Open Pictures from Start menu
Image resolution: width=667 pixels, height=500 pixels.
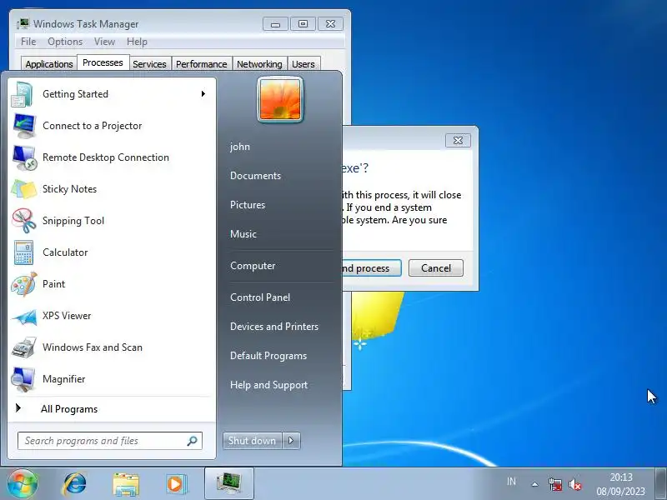(248, 204)
